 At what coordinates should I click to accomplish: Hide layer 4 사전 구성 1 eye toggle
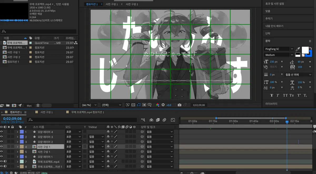(2, 147)
